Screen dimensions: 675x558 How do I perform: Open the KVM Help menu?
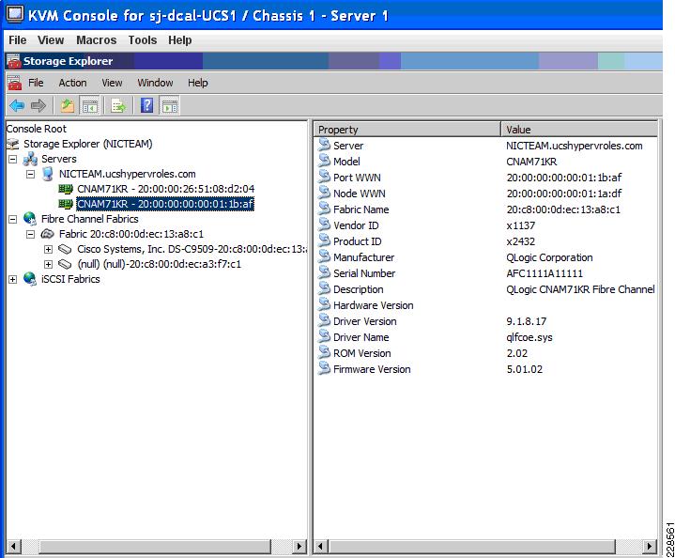[x=180, y=40]
